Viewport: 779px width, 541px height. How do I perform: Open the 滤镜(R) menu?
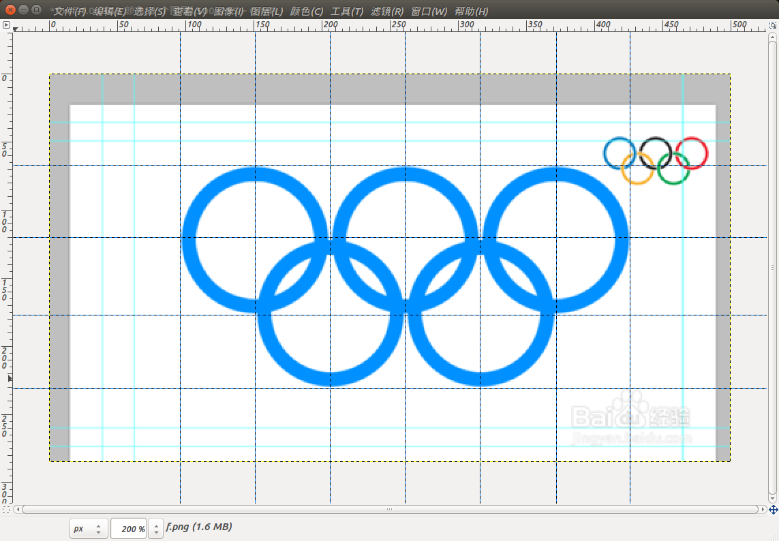pyautogui.click(x=387, y=11)
